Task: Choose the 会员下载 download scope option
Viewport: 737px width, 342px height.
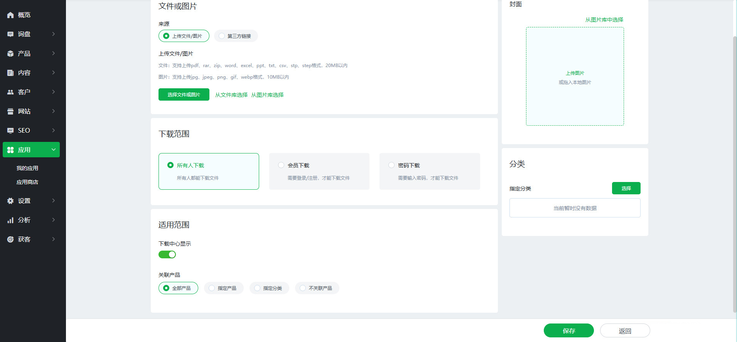Action: pos(281,165)
